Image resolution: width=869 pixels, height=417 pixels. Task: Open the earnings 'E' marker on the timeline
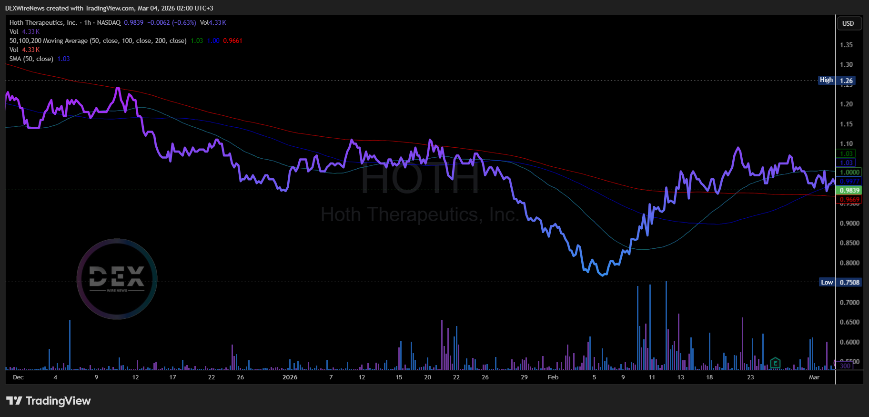[x=775, y=363]
